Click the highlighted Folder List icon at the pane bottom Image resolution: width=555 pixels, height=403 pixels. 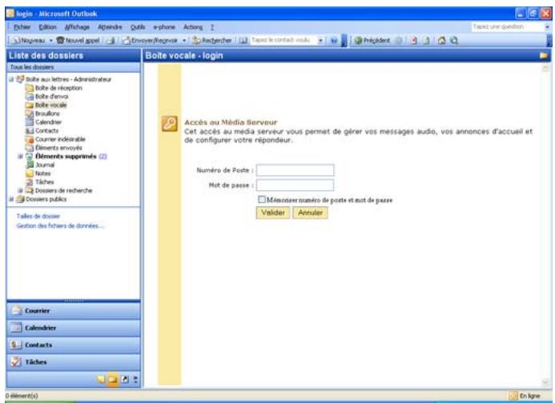point(113,379)
